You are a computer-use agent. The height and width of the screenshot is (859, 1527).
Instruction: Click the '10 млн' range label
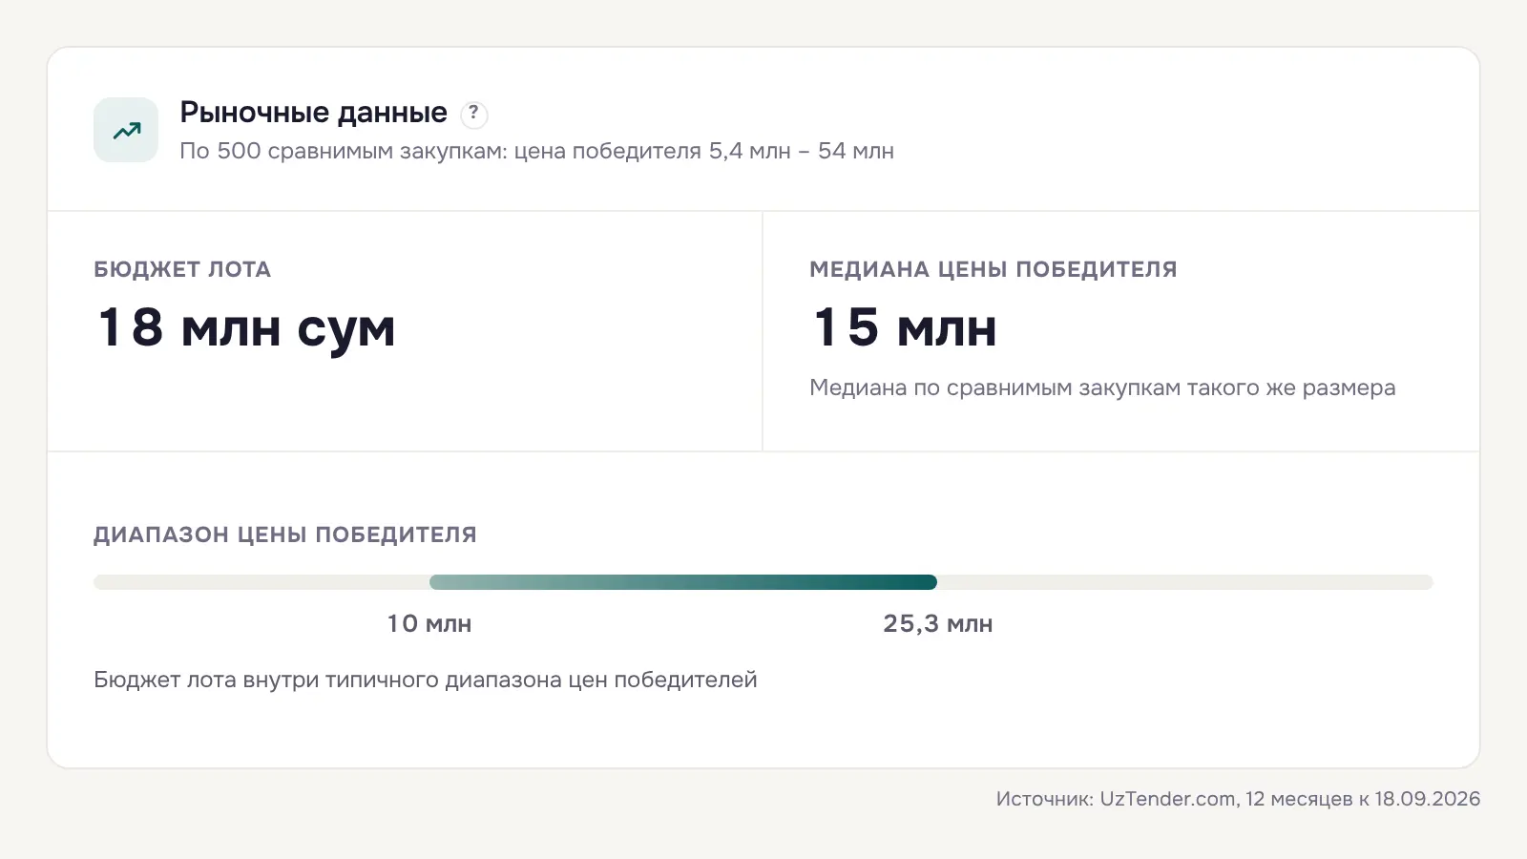tap(429, 623)
